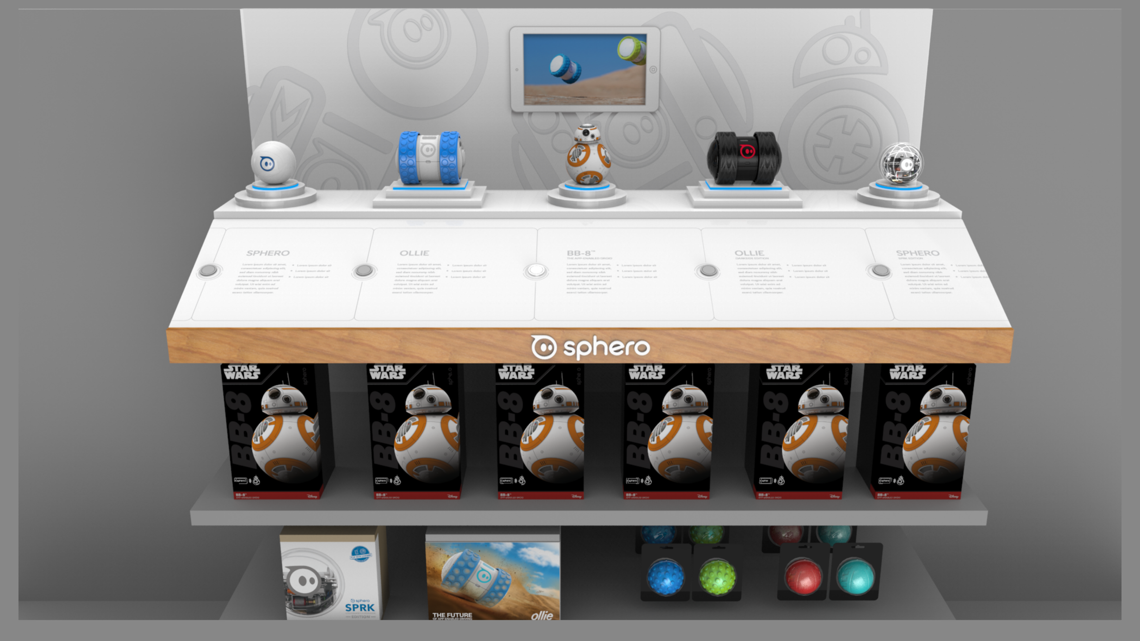Click the OLLIE heading on the second info panel
The image size is (1140, 641).
click(414, 253)
